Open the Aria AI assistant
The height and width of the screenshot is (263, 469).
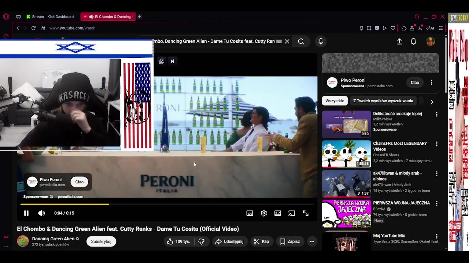(x=430, y=28)
